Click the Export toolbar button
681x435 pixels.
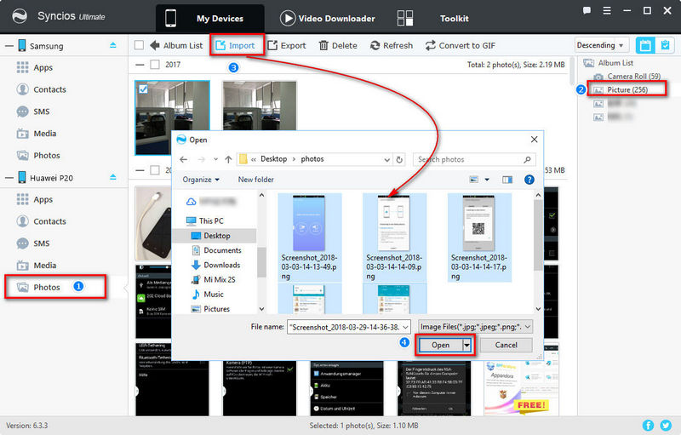coord(287,45)
